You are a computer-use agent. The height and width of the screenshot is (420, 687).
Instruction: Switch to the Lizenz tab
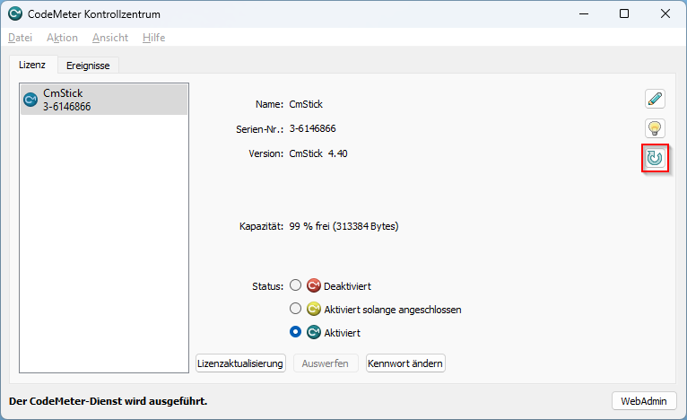32,66
